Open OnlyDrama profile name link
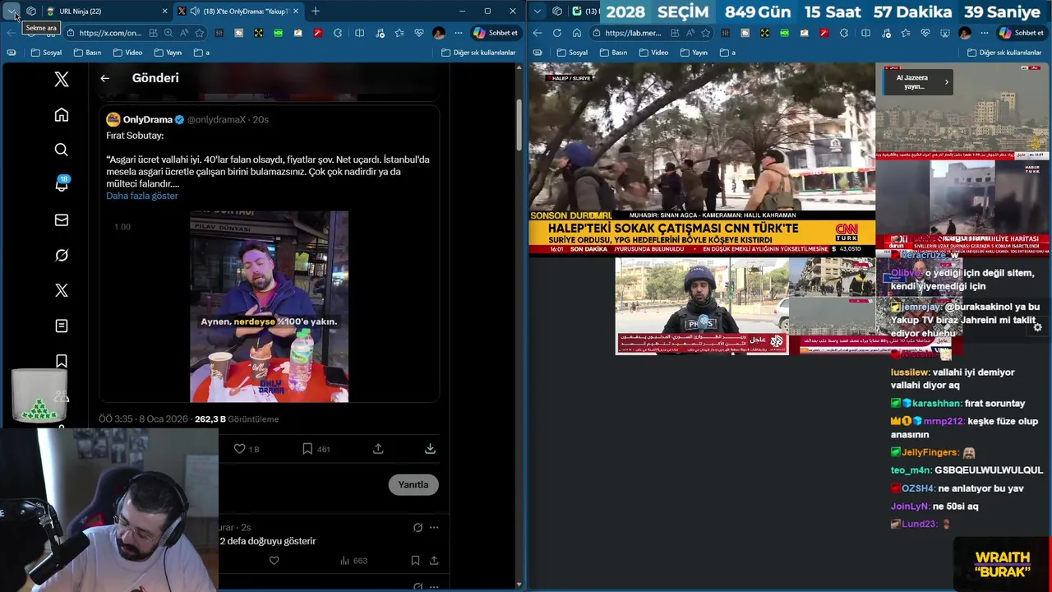1052x592 pixels. [147, 119]
